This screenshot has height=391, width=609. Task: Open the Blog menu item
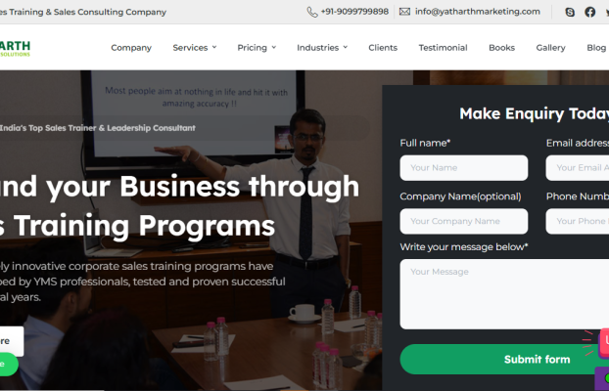(x=596, y=48)
